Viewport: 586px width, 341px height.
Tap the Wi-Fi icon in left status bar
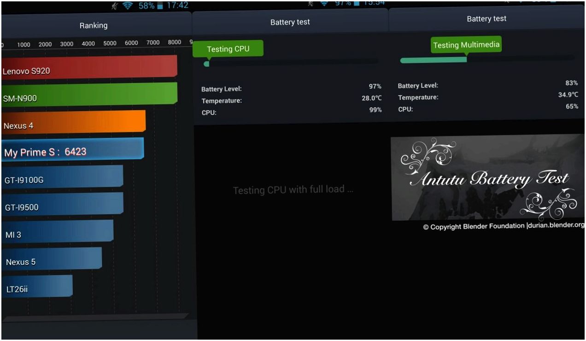pos(128,6)
